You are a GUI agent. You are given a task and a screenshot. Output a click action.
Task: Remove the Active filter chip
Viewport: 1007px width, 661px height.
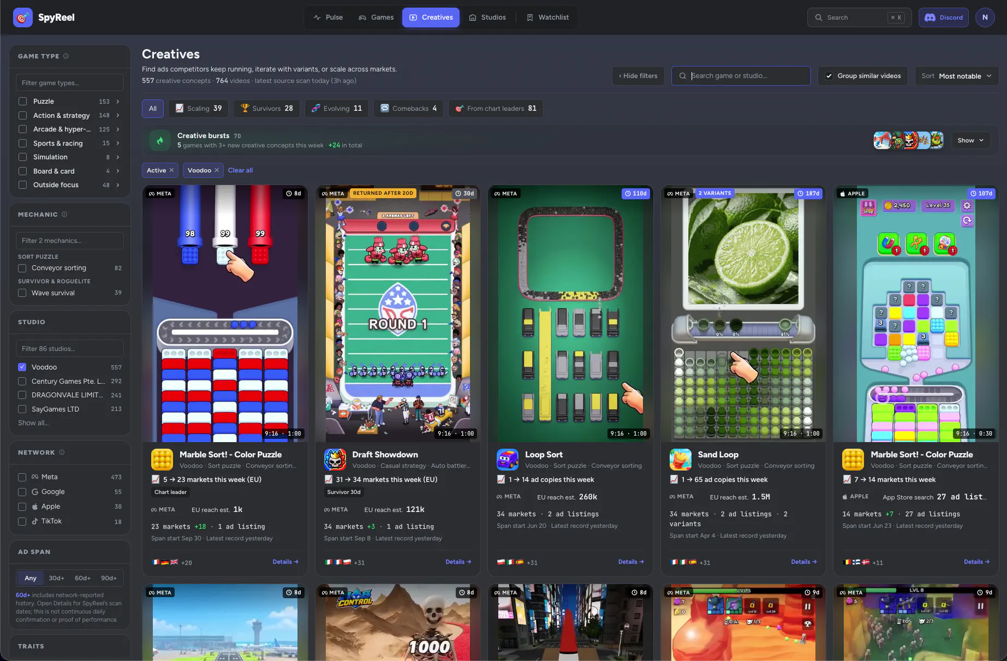pyautogui.click(x=171, y=170)
